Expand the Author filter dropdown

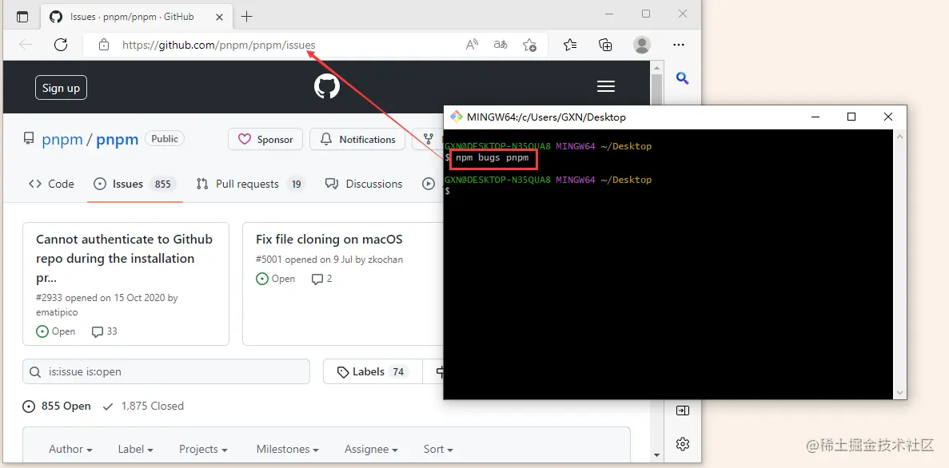tap(70, 449)
